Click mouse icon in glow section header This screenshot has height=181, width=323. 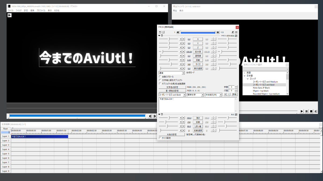162,114
